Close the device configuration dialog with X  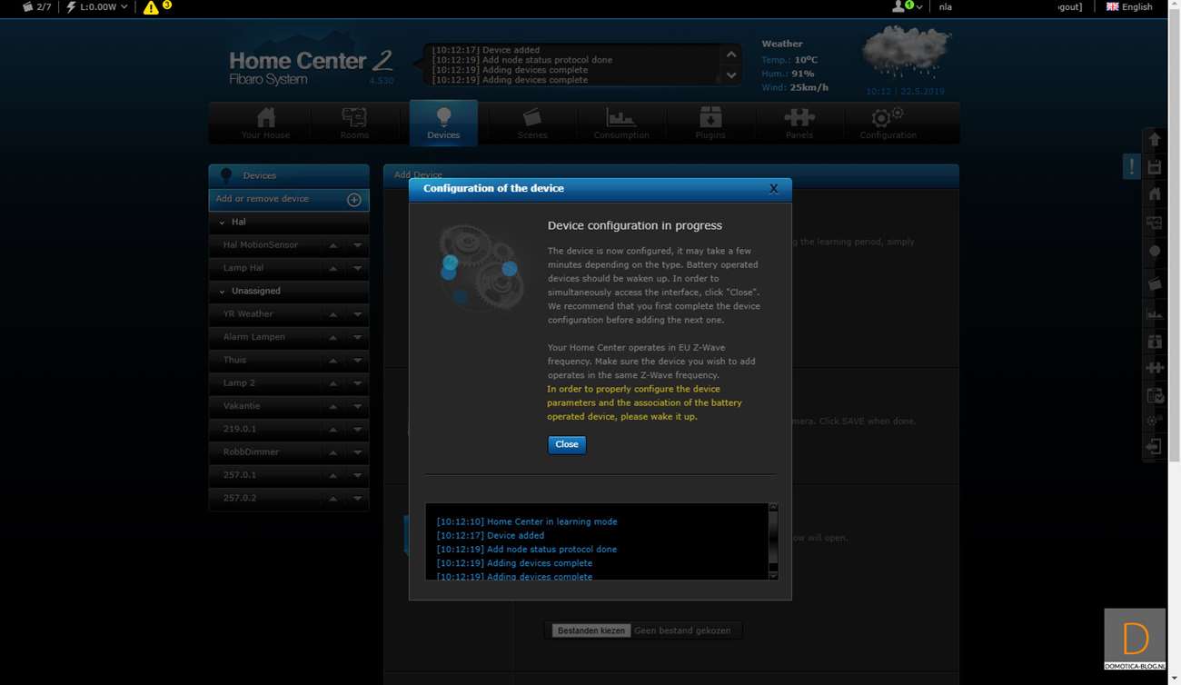point(774,189)
